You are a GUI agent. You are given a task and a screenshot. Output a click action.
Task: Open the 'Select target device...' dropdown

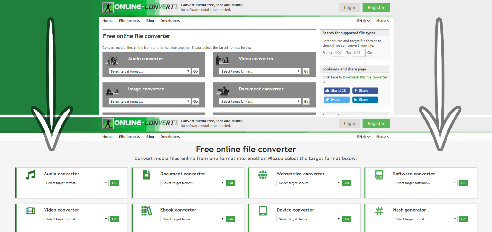309,219
